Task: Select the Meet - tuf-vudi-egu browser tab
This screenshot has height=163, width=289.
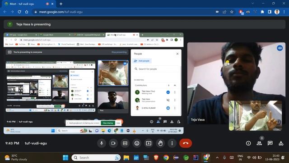Action: coord(28,4)
